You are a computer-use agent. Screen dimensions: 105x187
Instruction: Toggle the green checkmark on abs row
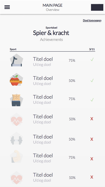click(x=92, y=100)
